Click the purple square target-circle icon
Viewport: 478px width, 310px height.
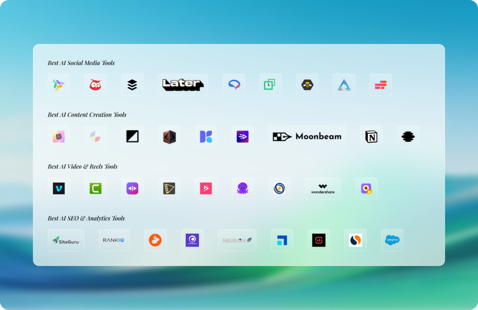point(192,240)
